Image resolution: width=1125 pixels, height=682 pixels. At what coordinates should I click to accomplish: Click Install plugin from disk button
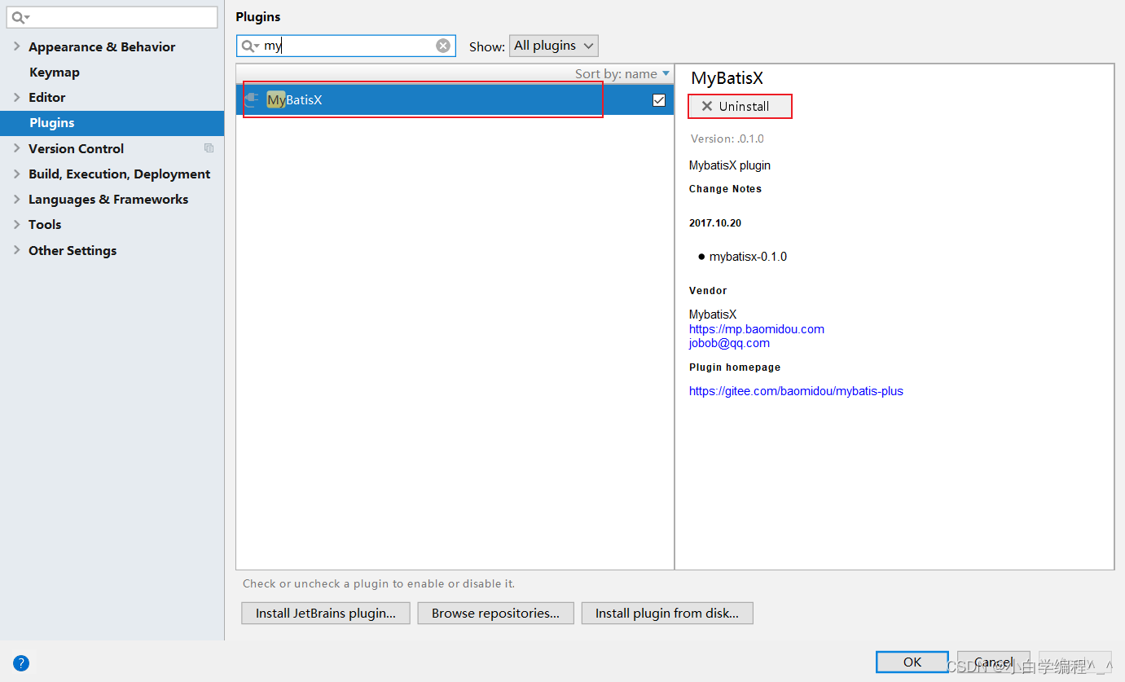click(x=667, y=614)
